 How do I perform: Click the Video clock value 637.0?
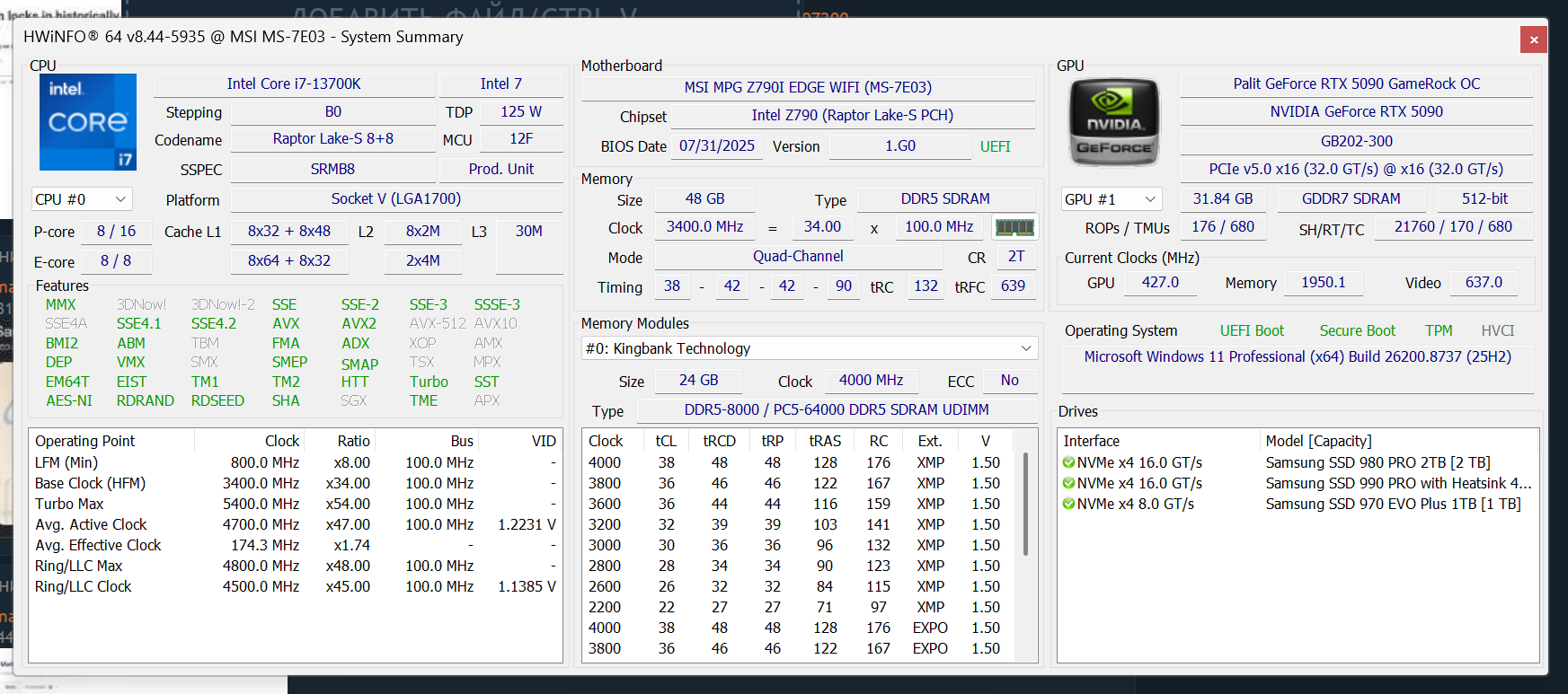(1484, 283)
